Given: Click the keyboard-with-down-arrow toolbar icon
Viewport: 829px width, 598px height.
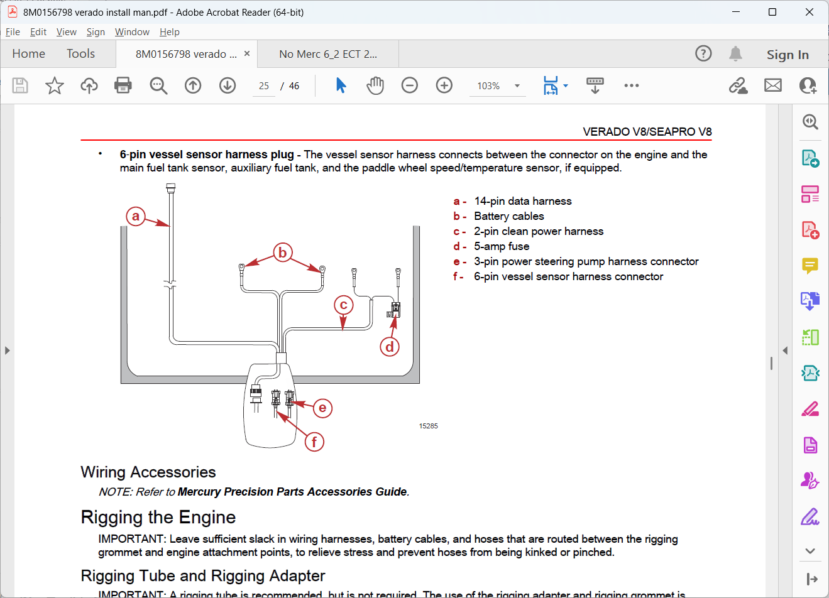Looking at the screenshot, I should 595,85.
